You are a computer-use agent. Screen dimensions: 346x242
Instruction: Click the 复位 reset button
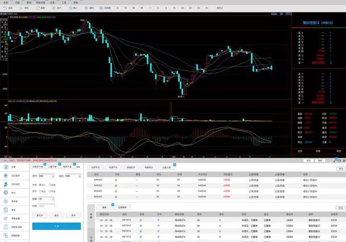pyautogui.click(x=57, y=215)
